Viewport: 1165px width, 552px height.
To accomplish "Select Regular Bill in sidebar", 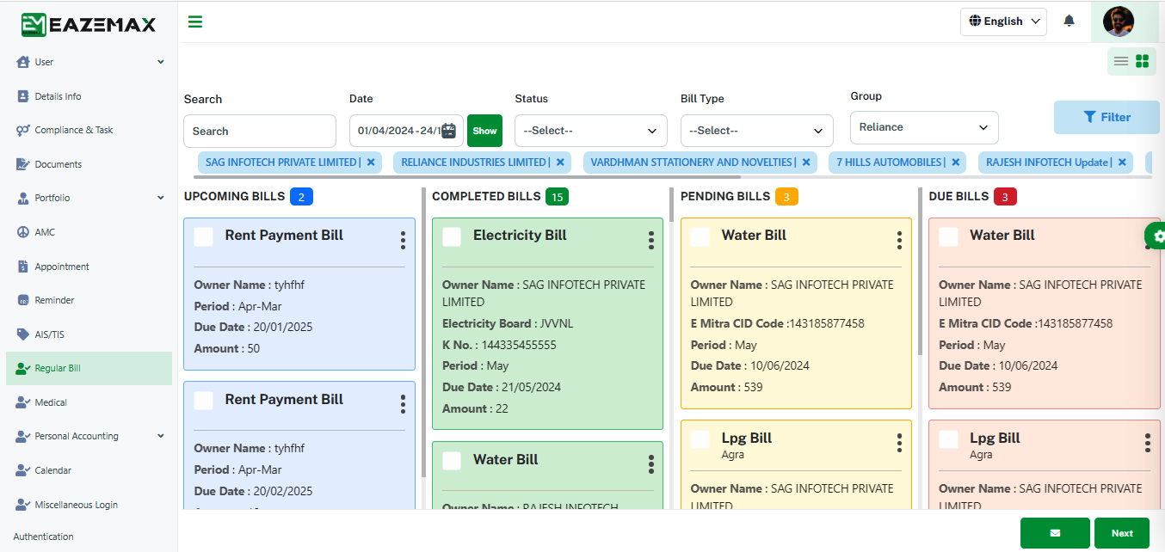I will click(x=89, y=368).
